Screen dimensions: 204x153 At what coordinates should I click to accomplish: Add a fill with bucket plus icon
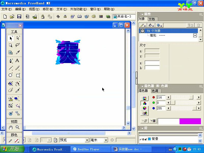[151, 25]
